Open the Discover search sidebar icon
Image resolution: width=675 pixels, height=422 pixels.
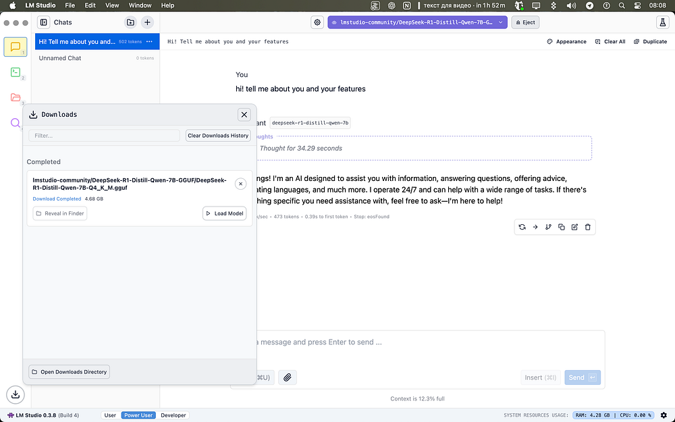[x=16, y=123]
